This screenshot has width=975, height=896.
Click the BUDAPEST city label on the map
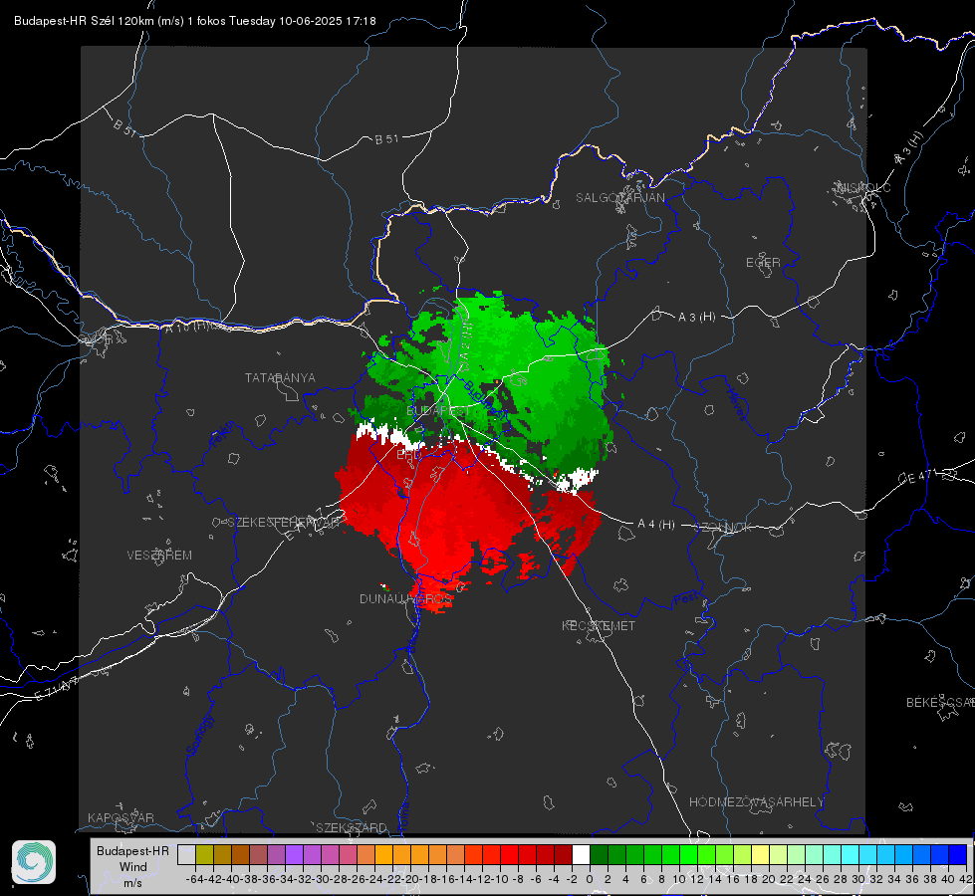(x=438, y=411)
